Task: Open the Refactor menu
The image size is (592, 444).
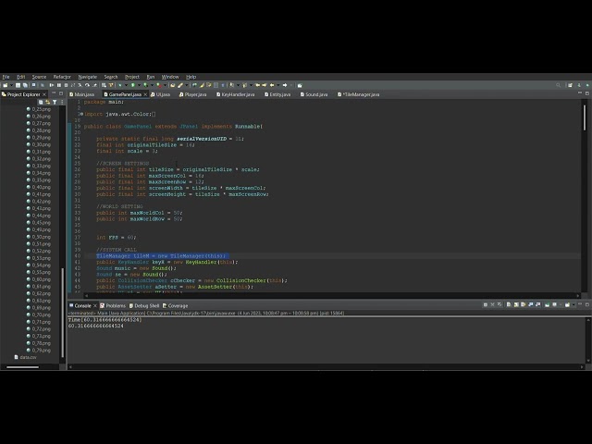Action: [x=62, y=77]
